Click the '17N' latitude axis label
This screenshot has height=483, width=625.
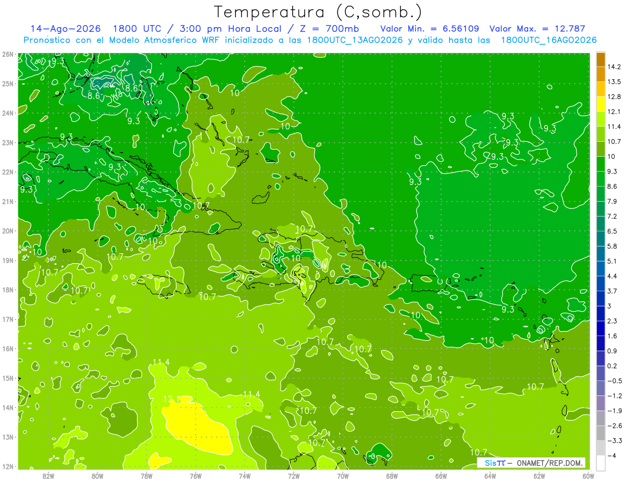pos(8,319)
